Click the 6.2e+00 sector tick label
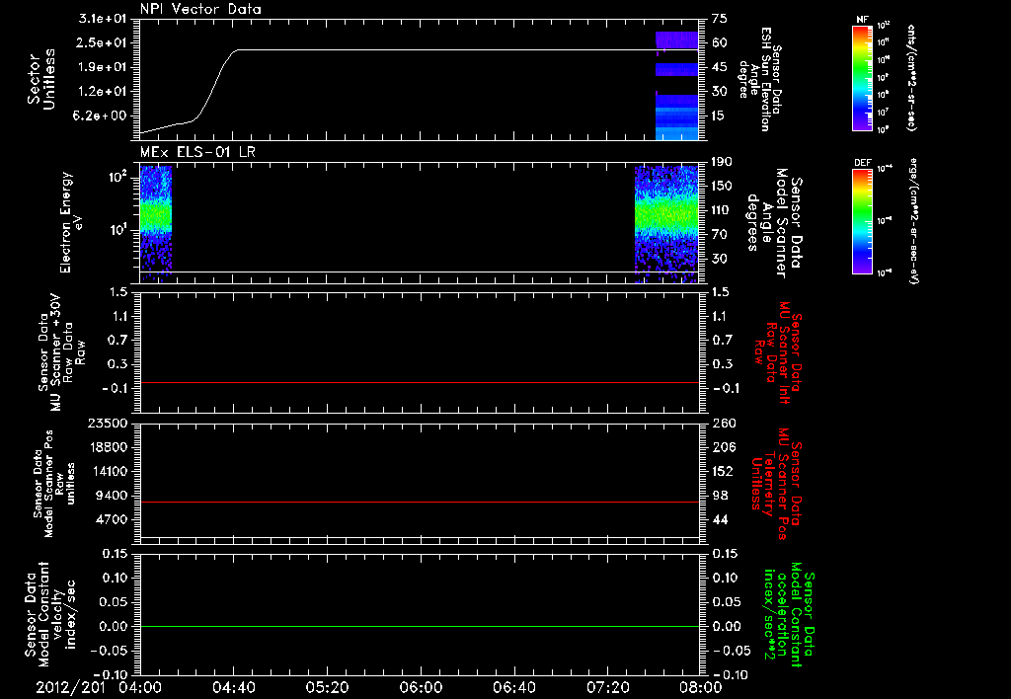1011x699 pixels. coord(103,116)
